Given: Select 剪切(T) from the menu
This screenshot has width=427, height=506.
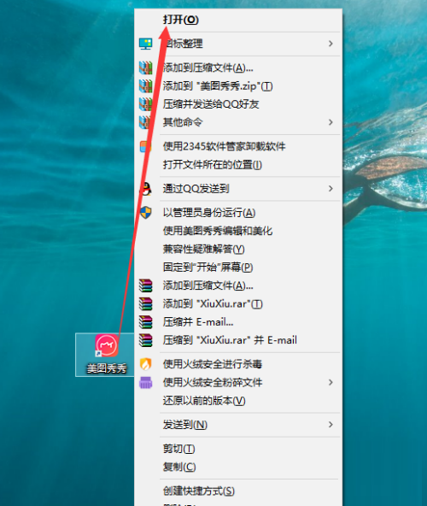Looking at the screenshot, I should tap(179, 449).
